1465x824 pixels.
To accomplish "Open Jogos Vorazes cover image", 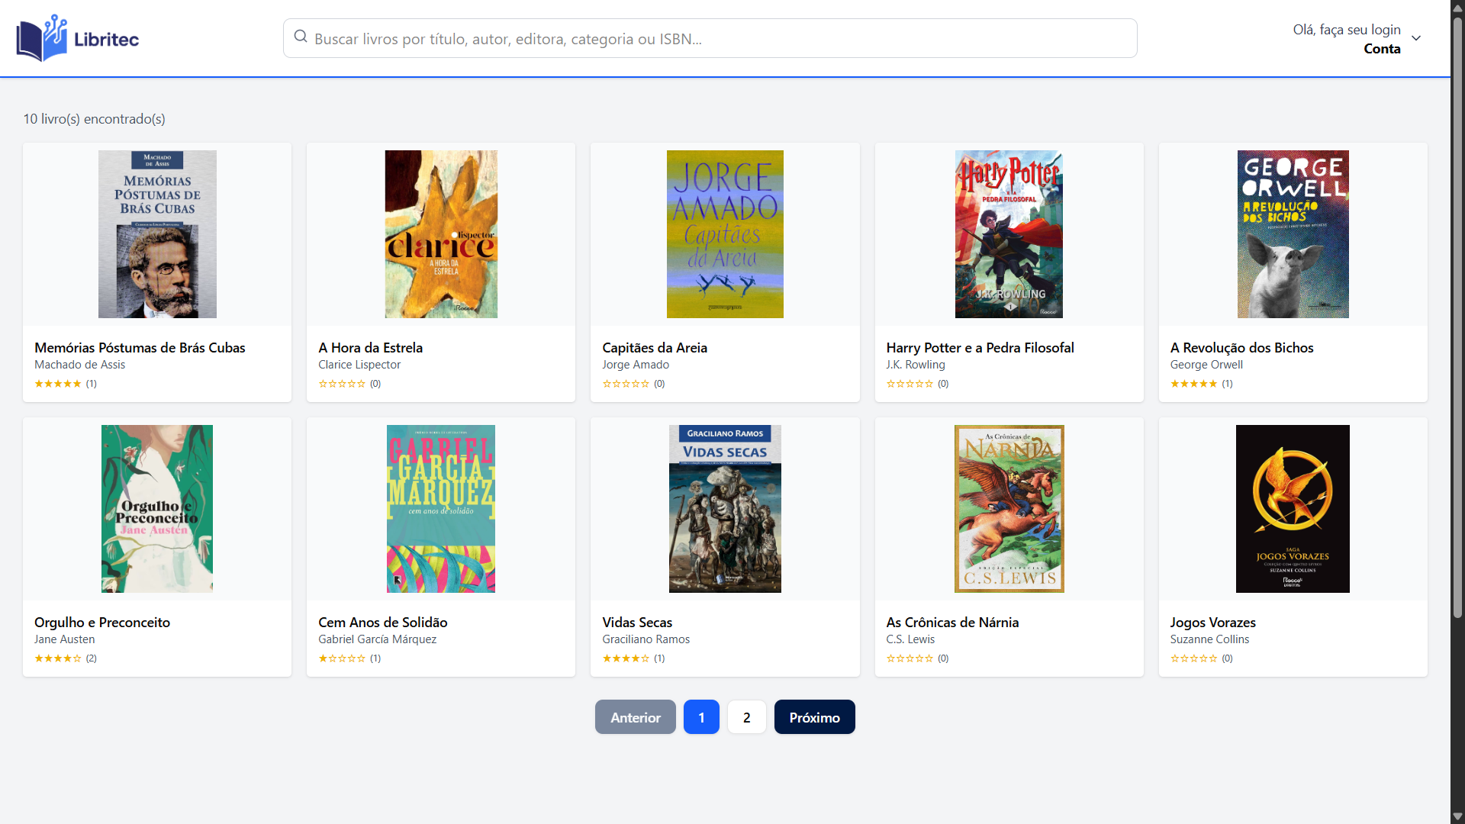I will pyautogui.click(x=1293, y=509).
